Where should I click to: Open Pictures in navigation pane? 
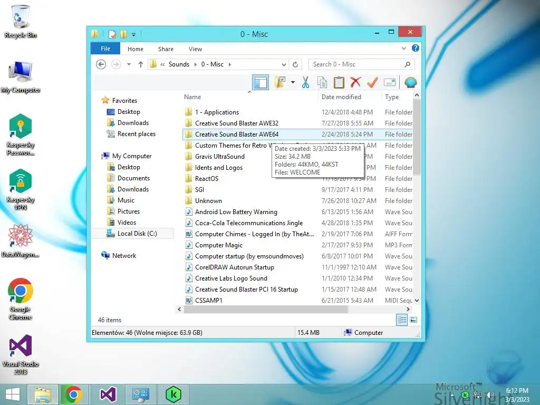point(129,211)
